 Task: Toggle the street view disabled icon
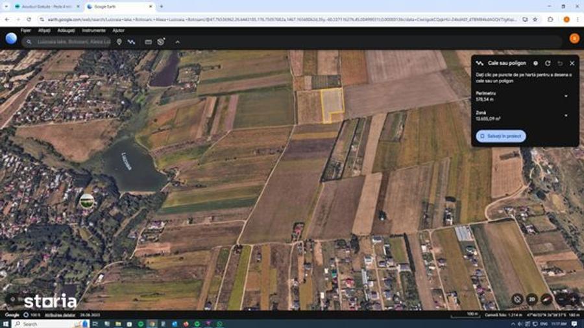click(517, 299)
